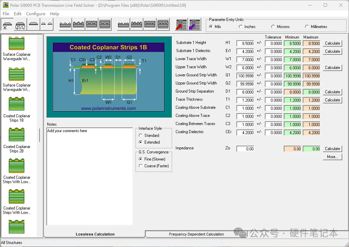
Task: Choose the two-trace differential toolbar icon
Action: click(x=47, y=24)
